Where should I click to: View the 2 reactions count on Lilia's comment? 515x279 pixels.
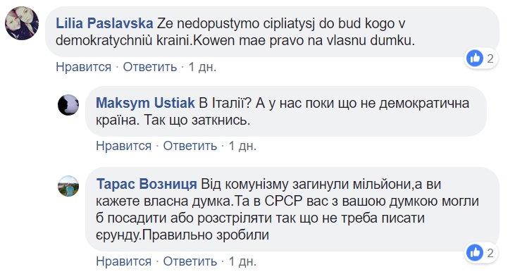(x=490, y=58)
